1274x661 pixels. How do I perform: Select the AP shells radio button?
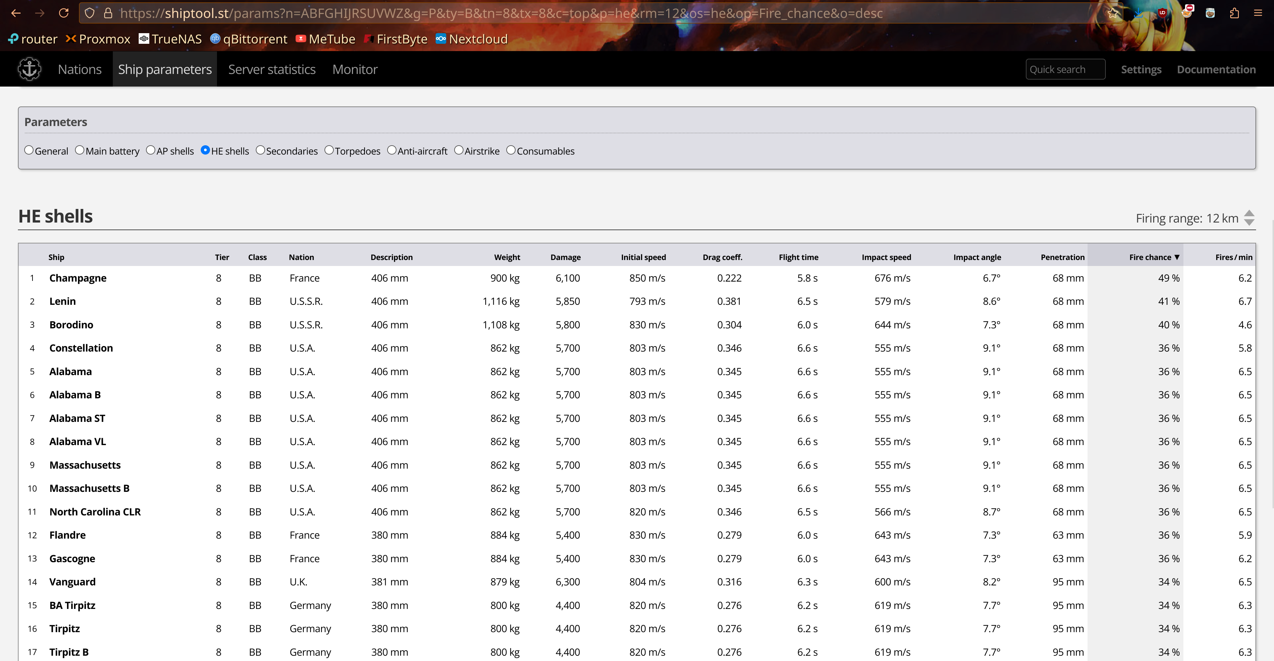coord(151,150)
